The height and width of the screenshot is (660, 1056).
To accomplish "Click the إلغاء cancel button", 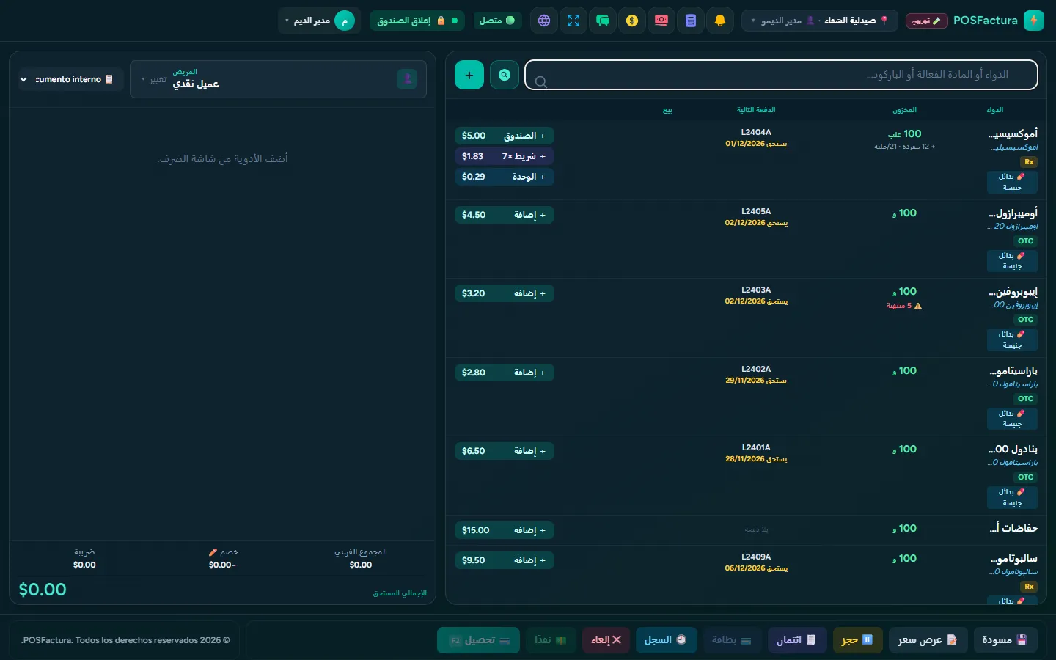I will pyautogui.click(x=606, y=640).
